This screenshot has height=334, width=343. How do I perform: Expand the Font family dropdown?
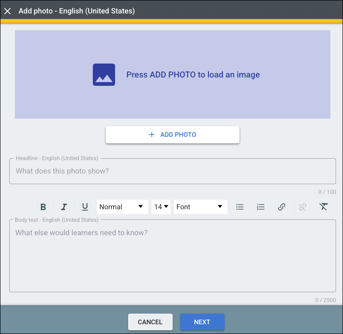(x=201, y=207)
